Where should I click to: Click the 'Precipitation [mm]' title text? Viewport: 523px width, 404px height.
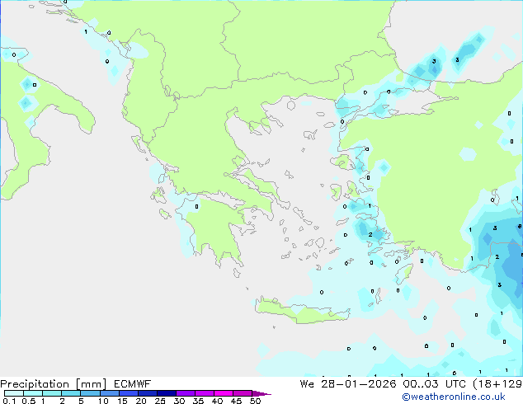tap(54, 384)
